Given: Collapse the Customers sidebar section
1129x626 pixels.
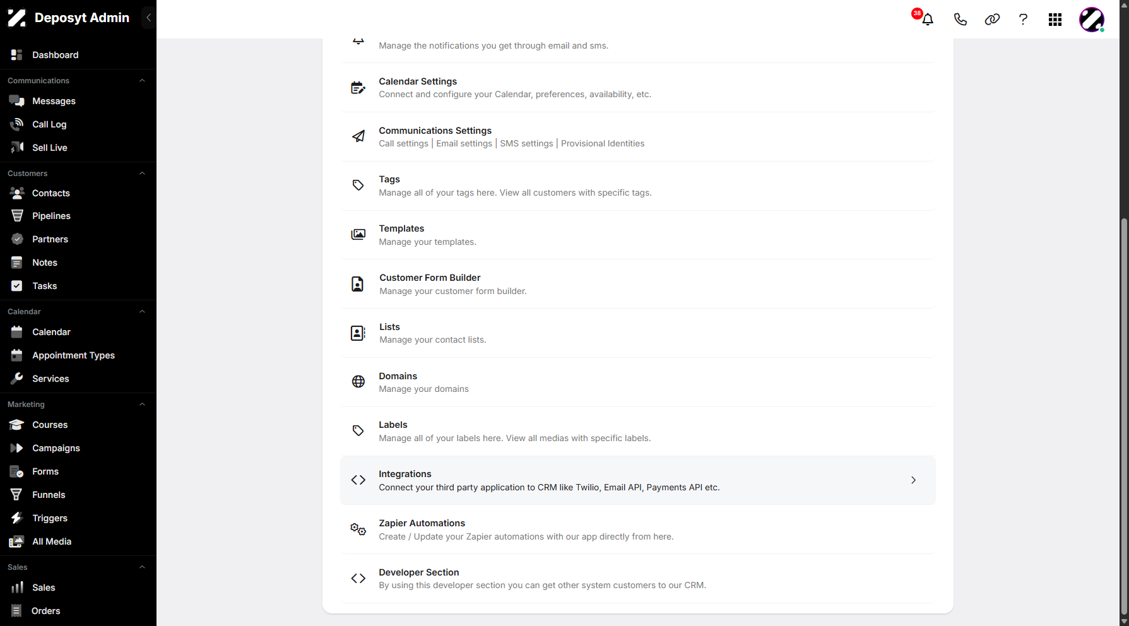Looking at the screenshot, I should pyautogui.click(x=142, y=174).
